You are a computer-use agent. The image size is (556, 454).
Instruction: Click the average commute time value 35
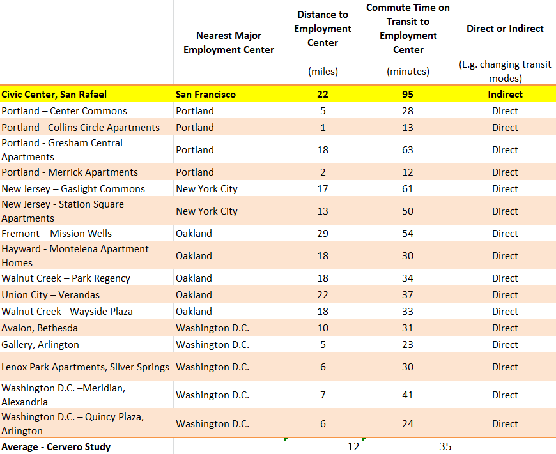click(x=445, y=446)
